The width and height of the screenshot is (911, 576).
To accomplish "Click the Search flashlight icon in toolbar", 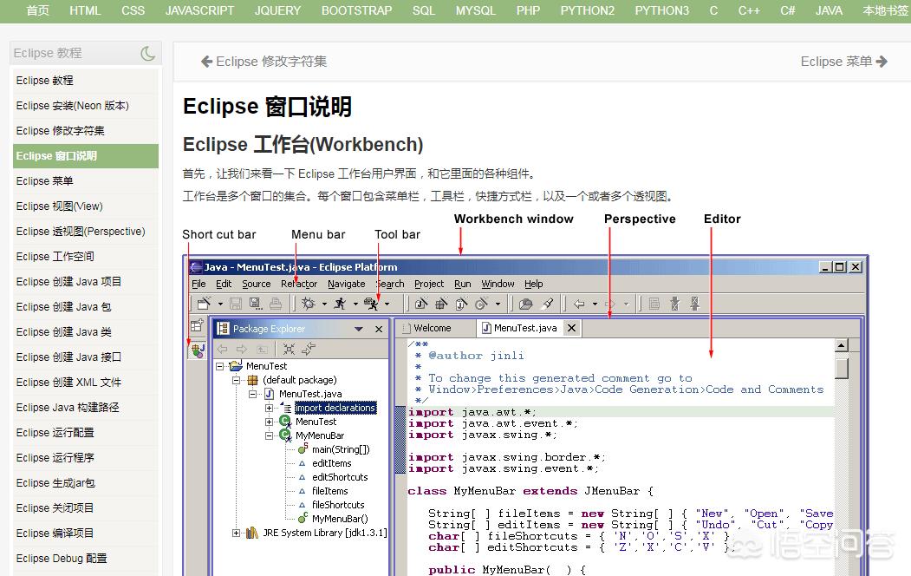I will click(x=547, y=304).
